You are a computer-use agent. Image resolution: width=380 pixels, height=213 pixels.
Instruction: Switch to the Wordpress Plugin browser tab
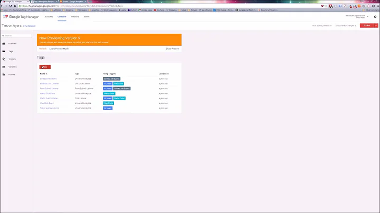coord(44,2)
